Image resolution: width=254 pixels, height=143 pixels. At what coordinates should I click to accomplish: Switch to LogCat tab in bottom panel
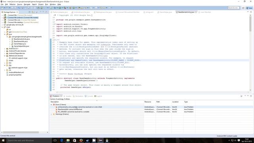[x=98, y=96]
